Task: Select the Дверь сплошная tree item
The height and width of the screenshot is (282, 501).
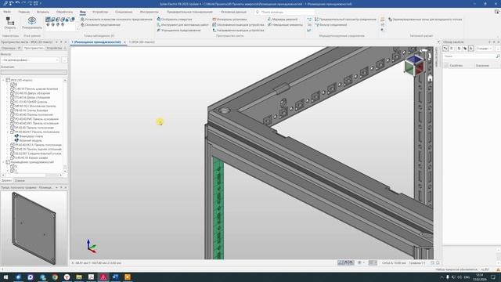Action: point(32,97)
